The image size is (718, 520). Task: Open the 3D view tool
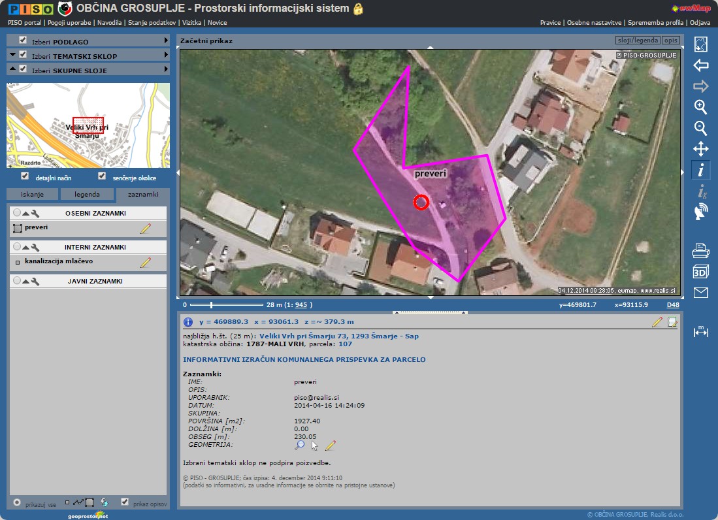700,272
